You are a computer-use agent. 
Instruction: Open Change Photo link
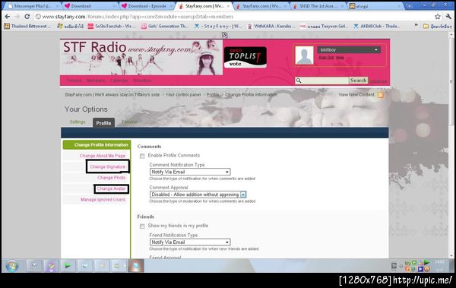coord(112,178)
